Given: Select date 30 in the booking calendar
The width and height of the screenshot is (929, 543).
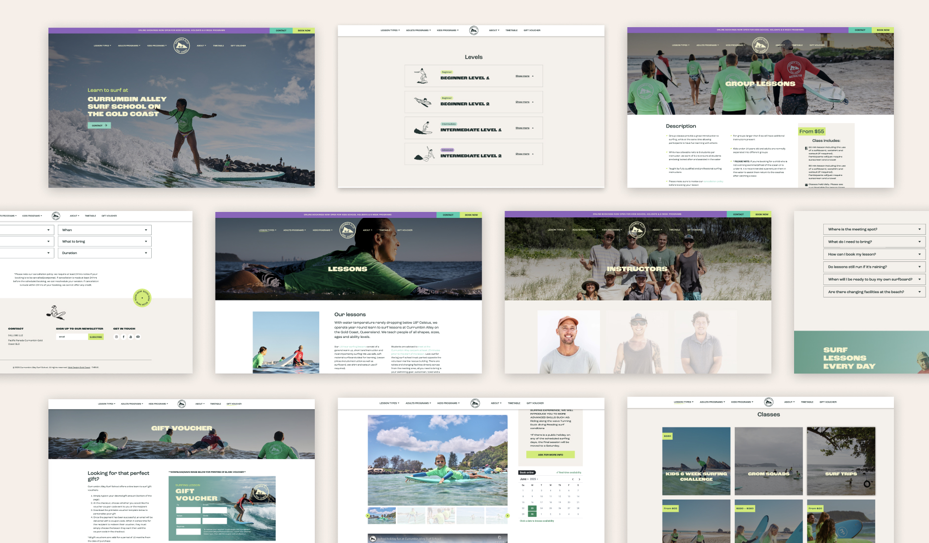Looking at the screenshot, I should pyautogui.click(x=532, y=514).
